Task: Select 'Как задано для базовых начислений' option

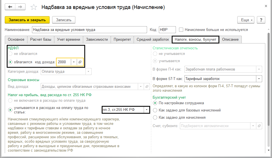Action: pos(155,110)
